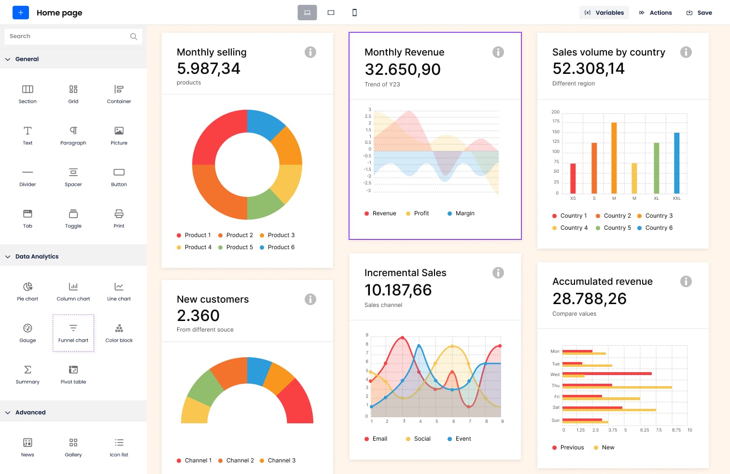
Task: Select the Toggle element in sidebar
Action: point(73,218)
